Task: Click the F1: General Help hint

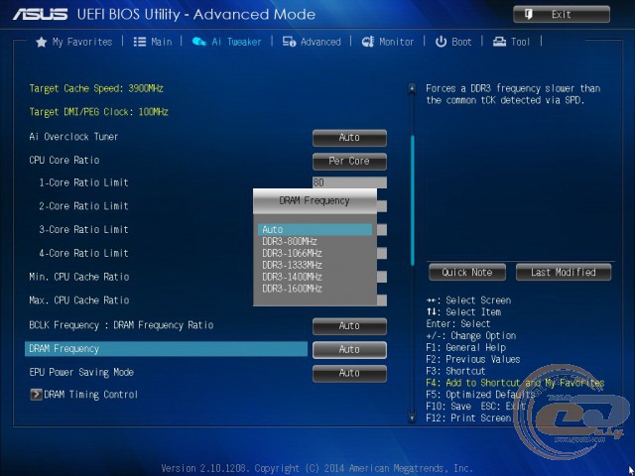Action: tap(465, 347)
